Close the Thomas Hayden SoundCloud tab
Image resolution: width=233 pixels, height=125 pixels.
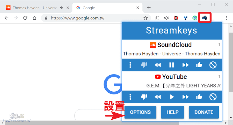tap(68, 8)
